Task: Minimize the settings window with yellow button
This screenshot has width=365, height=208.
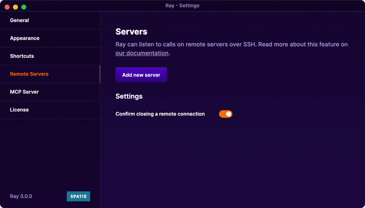Action: (15, 7)
